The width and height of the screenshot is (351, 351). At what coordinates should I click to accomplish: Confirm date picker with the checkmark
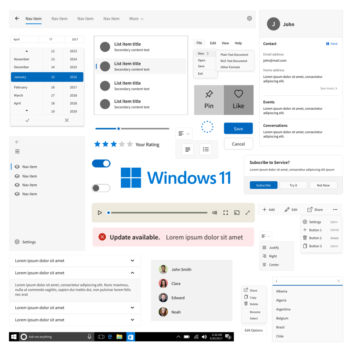coord(27,120)
